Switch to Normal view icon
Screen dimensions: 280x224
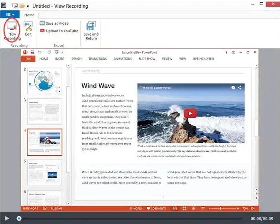coord(175,208)
